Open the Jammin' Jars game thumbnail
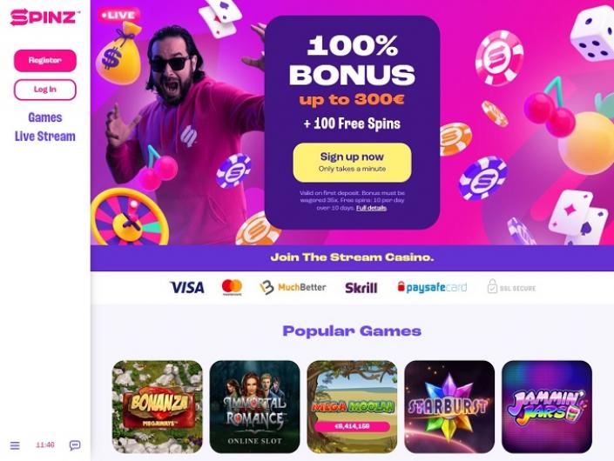The height and width of the screenshot is (461, 614). point(547,407)
